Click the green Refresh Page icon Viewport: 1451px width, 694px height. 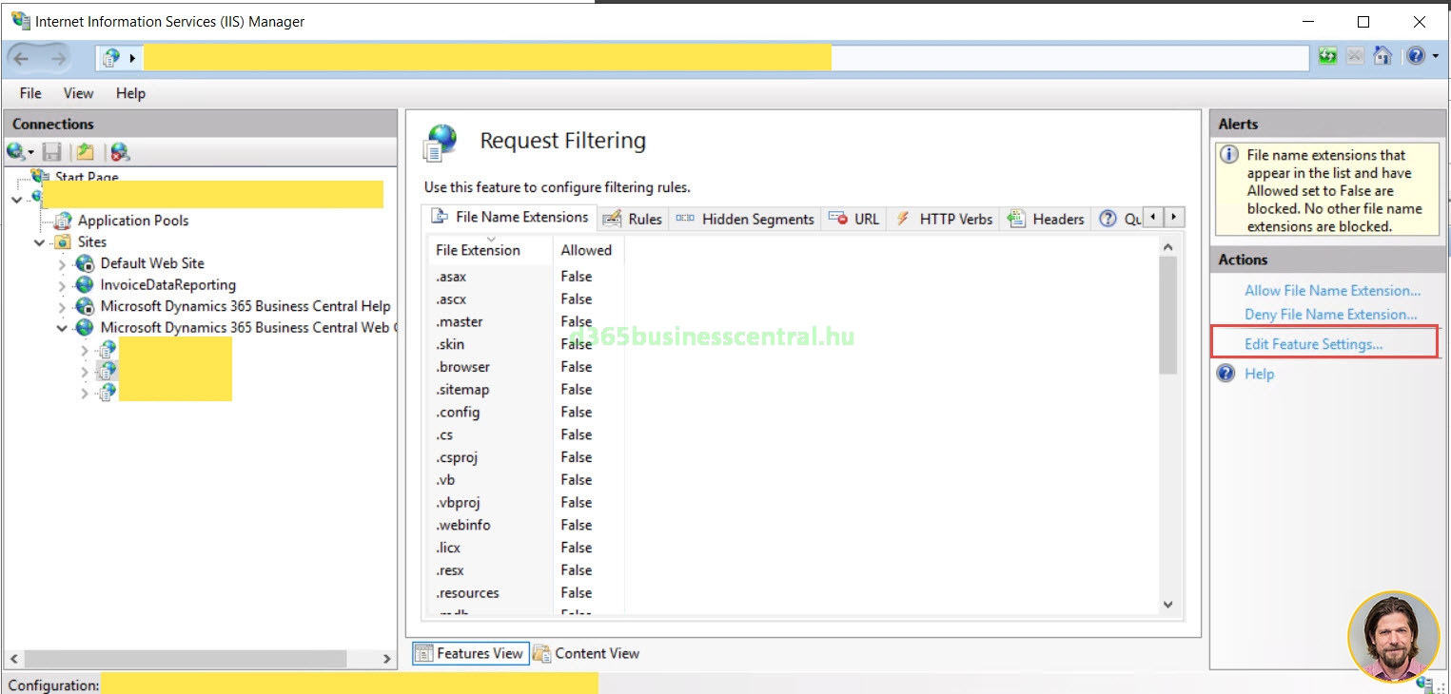[1327, 56]
